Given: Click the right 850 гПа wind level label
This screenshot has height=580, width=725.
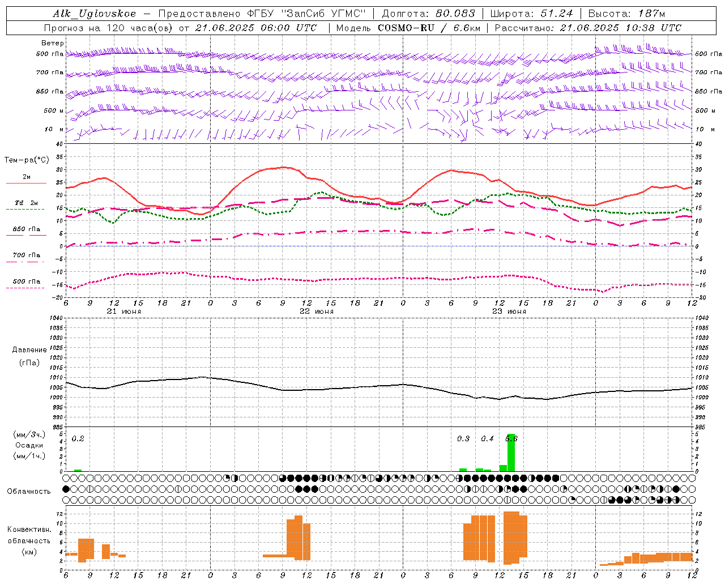Looking at the screenshot, I should click(709, 91).
